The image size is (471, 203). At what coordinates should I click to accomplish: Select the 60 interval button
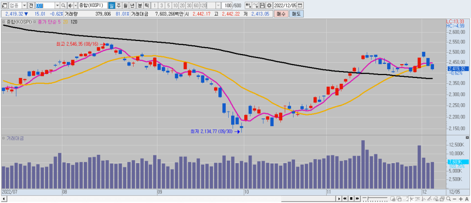click(x=196, y=5)
